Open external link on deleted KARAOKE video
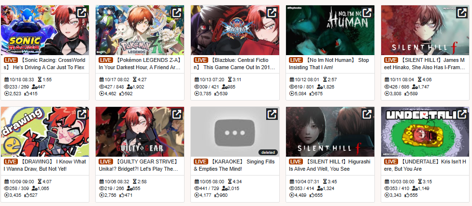The width and height of the screenshot is (472, 206). click(272, 114)
